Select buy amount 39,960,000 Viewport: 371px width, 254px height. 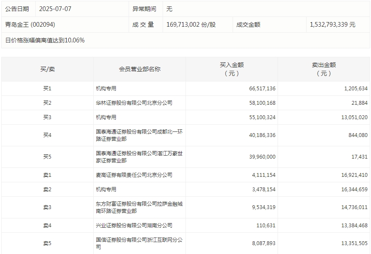point(262,157)
